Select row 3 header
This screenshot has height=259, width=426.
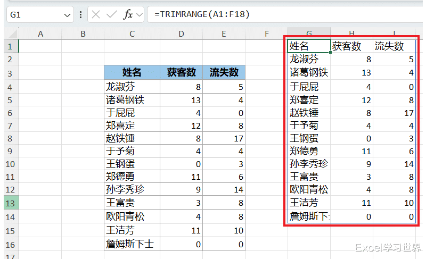coord(10,73)
